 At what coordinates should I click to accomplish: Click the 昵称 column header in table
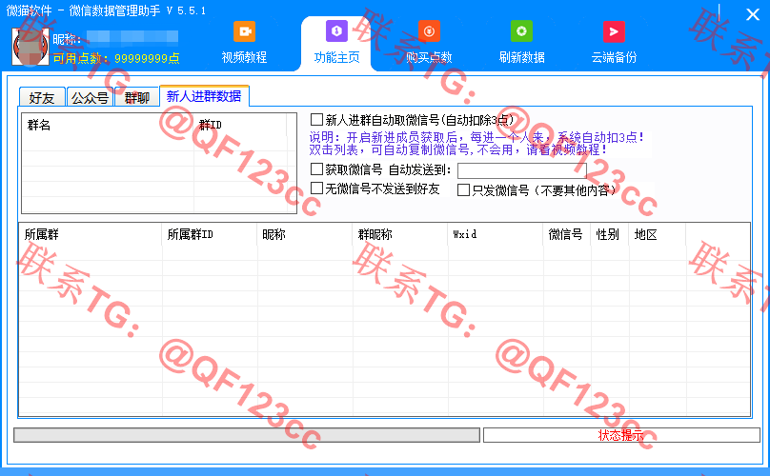point(304,234)
